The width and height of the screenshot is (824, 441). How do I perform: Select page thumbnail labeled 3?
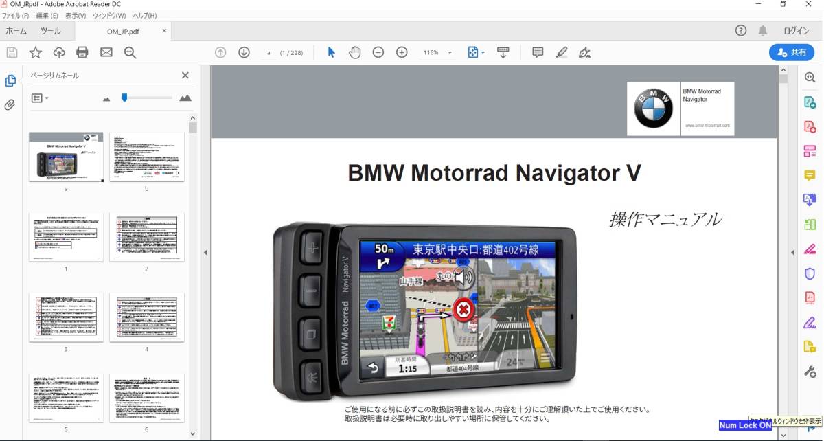pyautogui.click(x=66, y=317)
